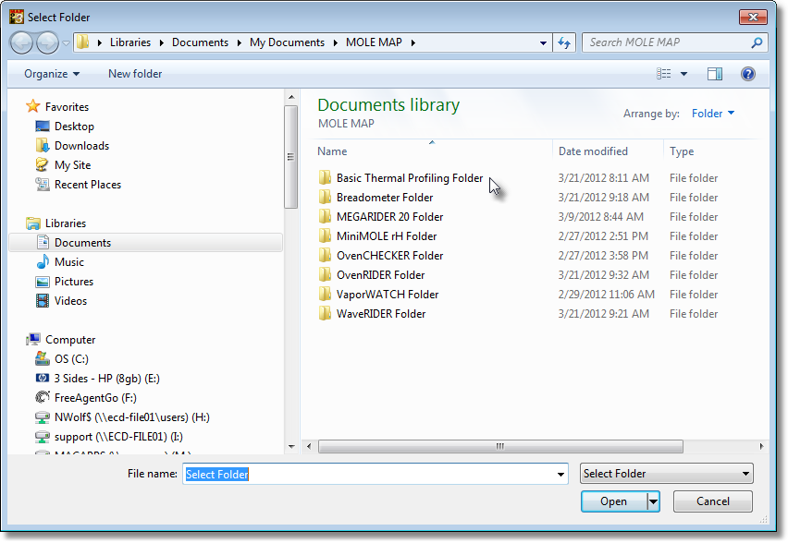This screenshot has width=788, height=543.
Task: Open the view options dropdown arrow
Action: tap(683, 74)
